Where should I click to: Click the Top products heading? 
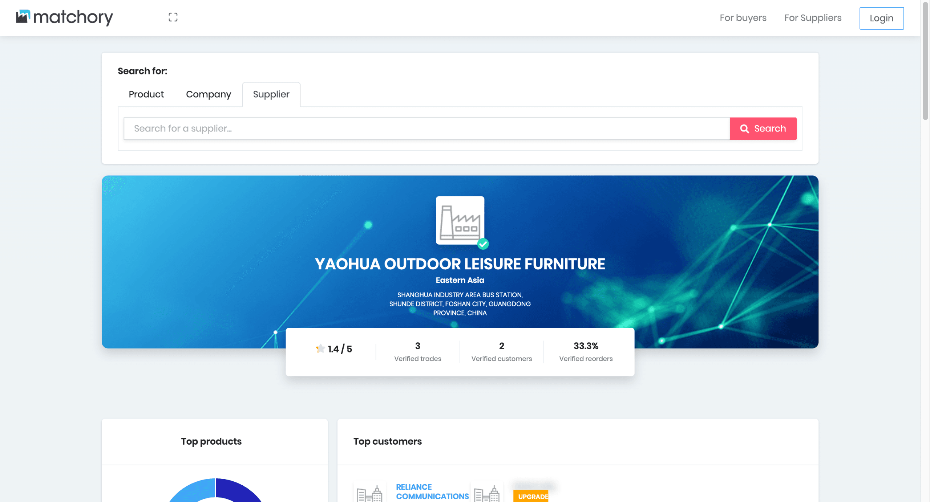211,441
